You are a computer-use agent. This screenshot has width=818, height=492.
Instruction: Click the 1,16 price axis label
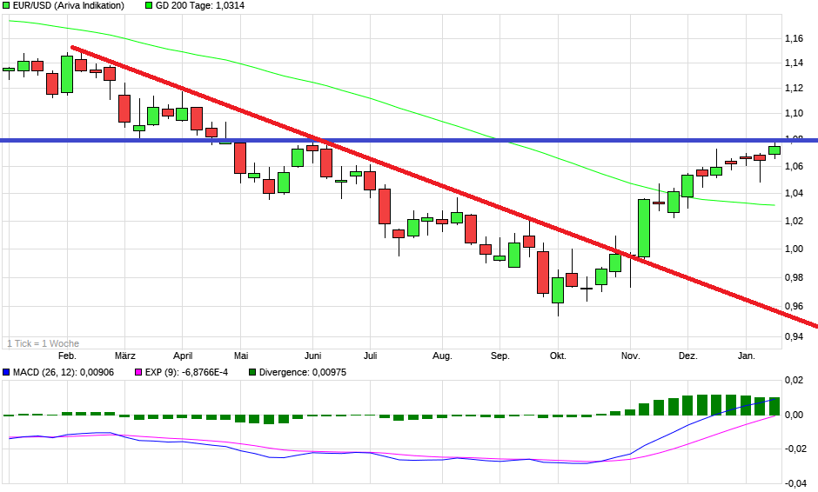click(793, 39)
